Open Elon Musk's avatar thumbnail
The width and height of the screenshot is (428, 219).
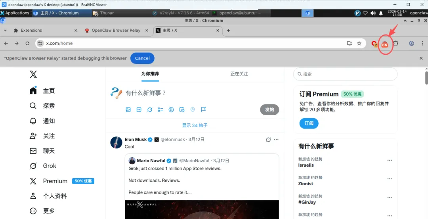click(x=116, y=142)
